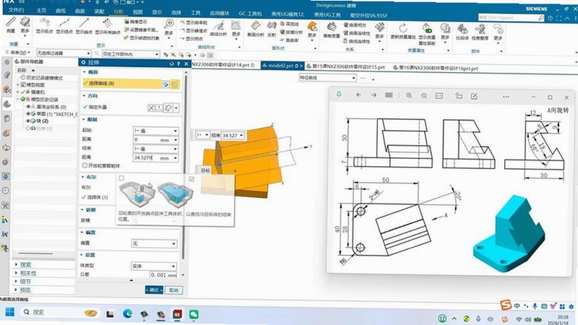The height and width of the screenshot is (325, 578).
Task: Tick the unchecked box above left preview image
Action: coord(121,178)
